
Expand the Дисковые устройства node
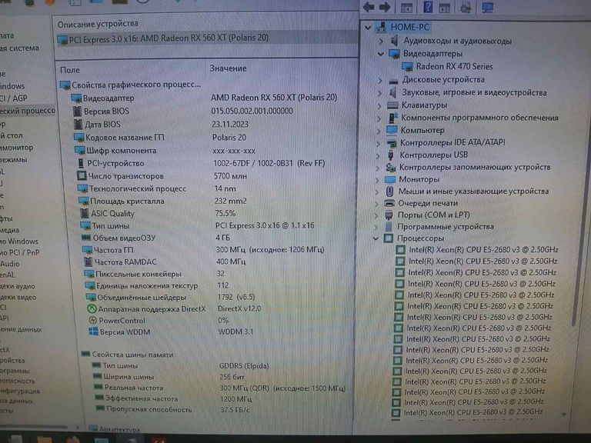coord(380,80)
